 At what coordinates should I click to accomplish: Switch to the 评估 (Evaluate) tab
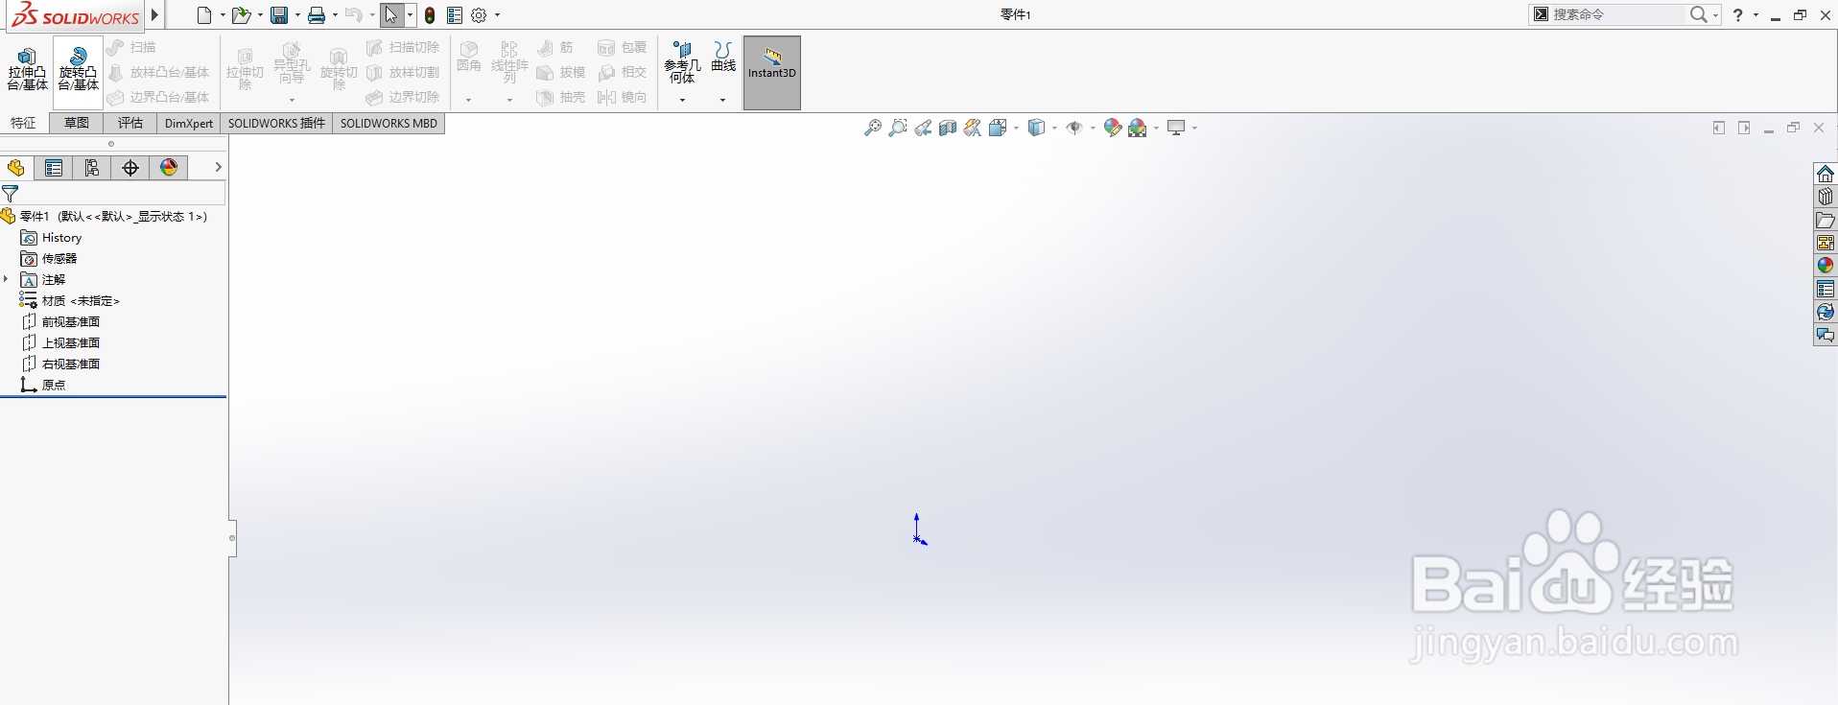coord(130,123)
